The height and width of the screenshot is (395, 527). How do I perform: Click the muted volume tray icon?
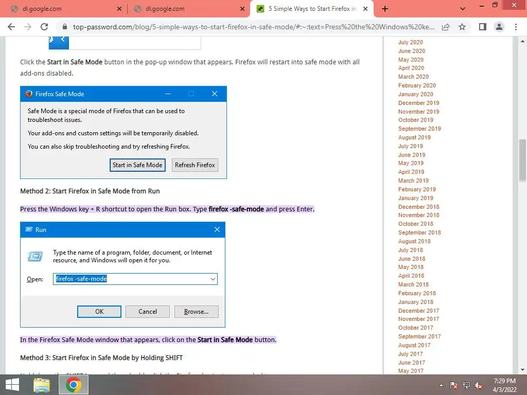click(x=479, y=385)
